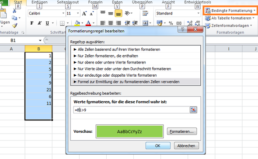Toggle underline U formatting
This screenshot has height=159, width=258.
pyautogui.click(x=47, y=23)
